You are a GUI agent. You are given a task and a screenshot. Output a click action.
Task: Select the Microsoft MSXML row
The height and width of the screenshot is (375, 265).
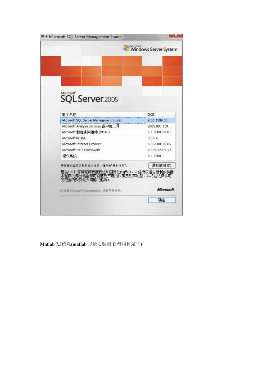point(118,138)
